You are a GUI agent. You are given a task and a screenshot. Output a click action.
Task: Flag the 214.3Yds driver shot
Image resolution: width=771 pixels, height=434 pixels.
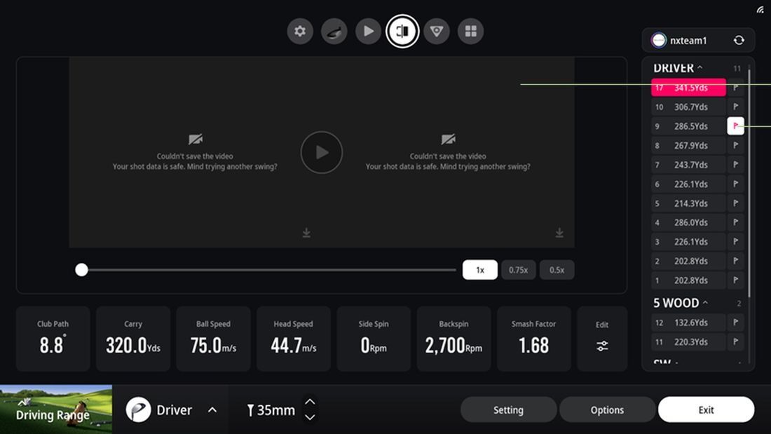click(x=735, y=203)
